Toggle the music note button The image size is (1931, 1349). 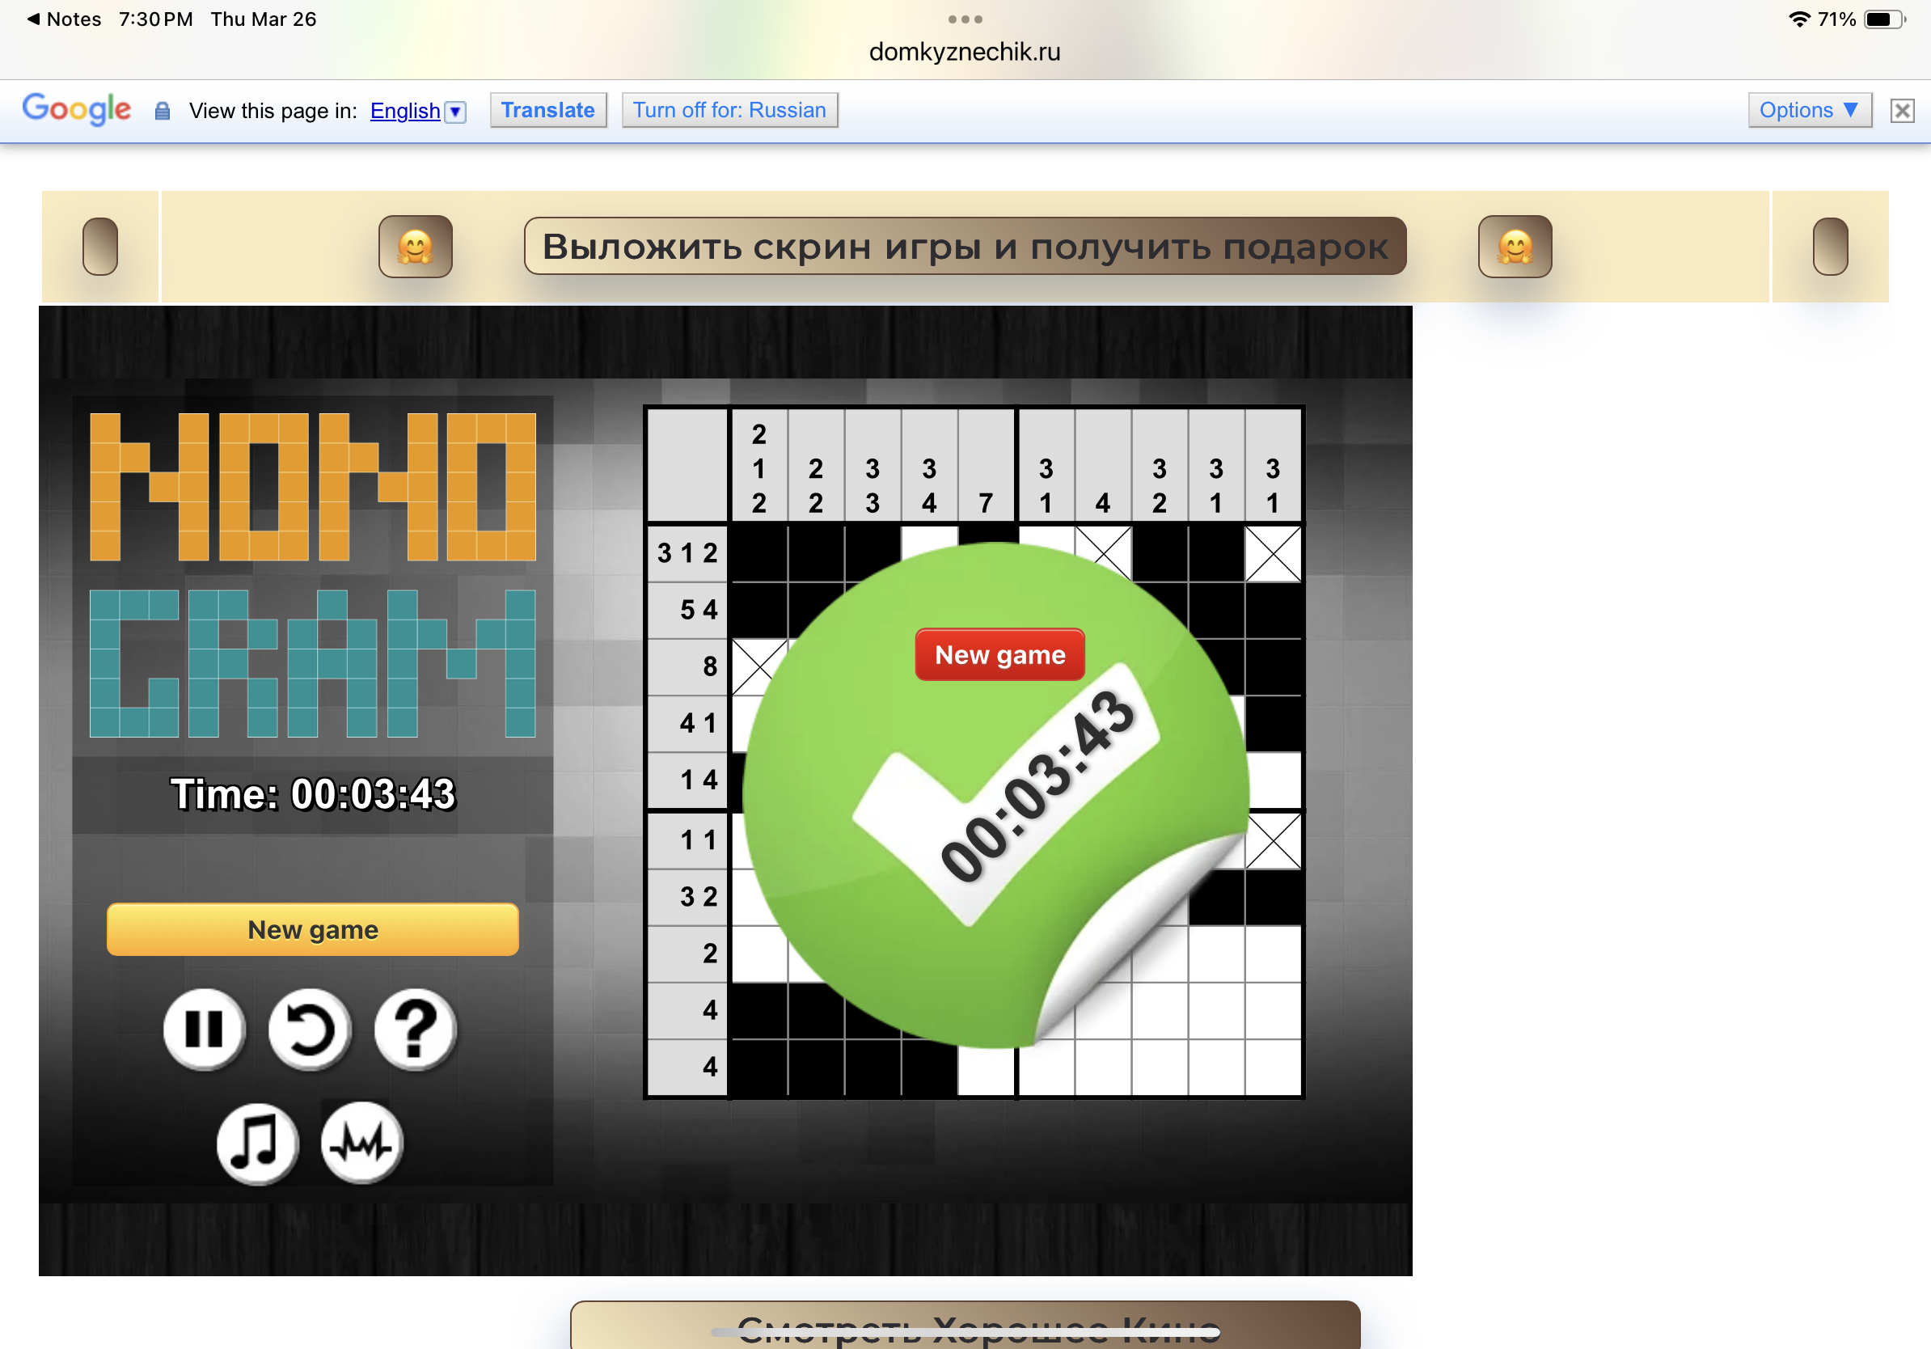click(256, 1142)
